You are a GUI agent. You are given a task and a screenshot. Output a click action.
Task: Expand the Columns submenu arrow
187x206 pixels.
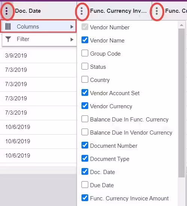72,27
